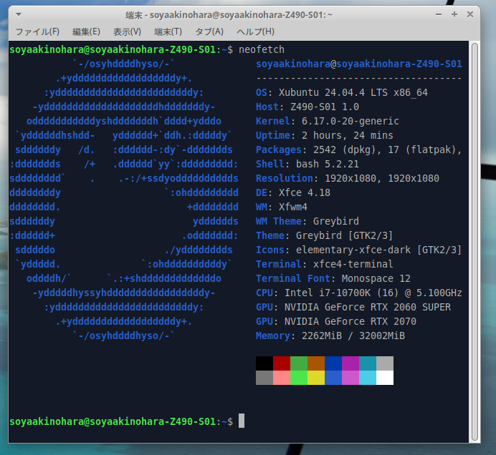Open the window menu arrow in title bar

(x=17, y=14)
